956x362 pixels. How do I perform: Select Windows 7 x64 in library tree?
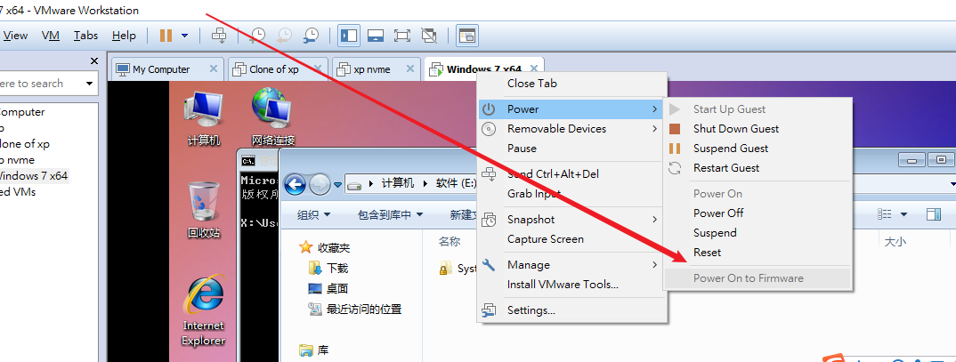[34, 176]
